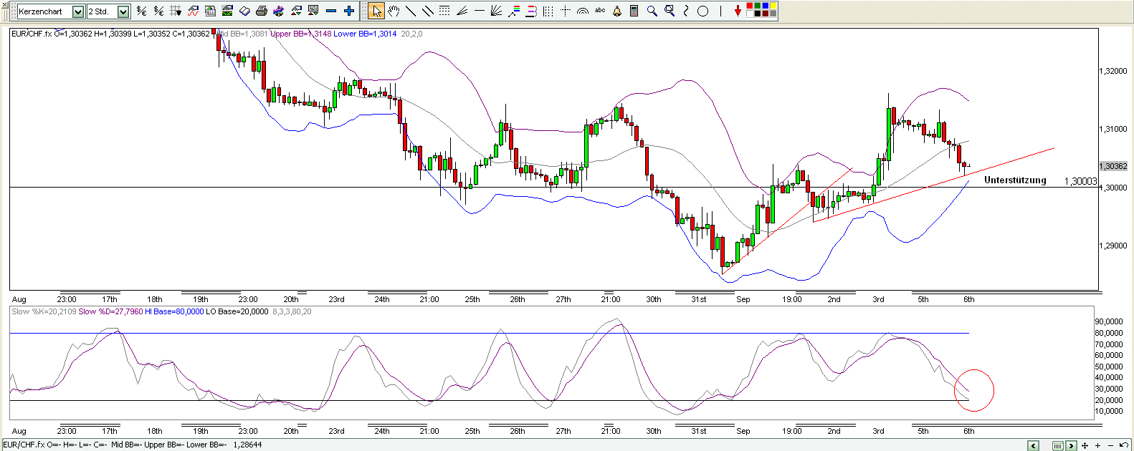The width and height of the screenshot is (1134, 451).
Task: Click the printer icon in the toolbar
Action: (x=262, y=11)
